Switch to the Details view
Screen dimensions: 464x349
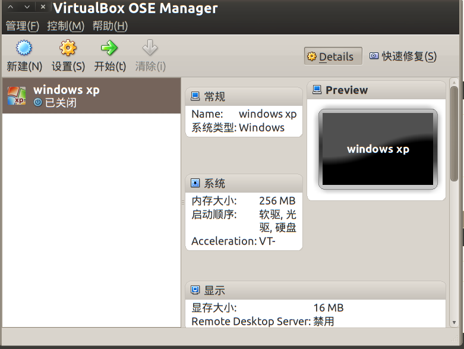(333, 56)
